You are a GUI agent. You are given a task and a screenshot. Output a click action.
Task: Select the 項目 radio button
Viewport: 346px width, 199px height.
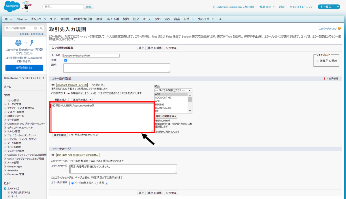[x=97, y=183]
